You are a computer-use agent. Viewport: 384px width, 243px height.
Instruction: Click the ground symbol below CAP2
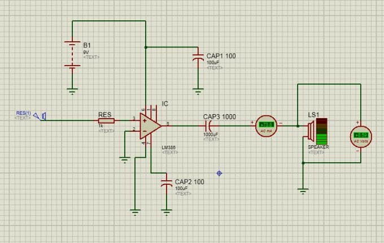(x=167, y=212)
